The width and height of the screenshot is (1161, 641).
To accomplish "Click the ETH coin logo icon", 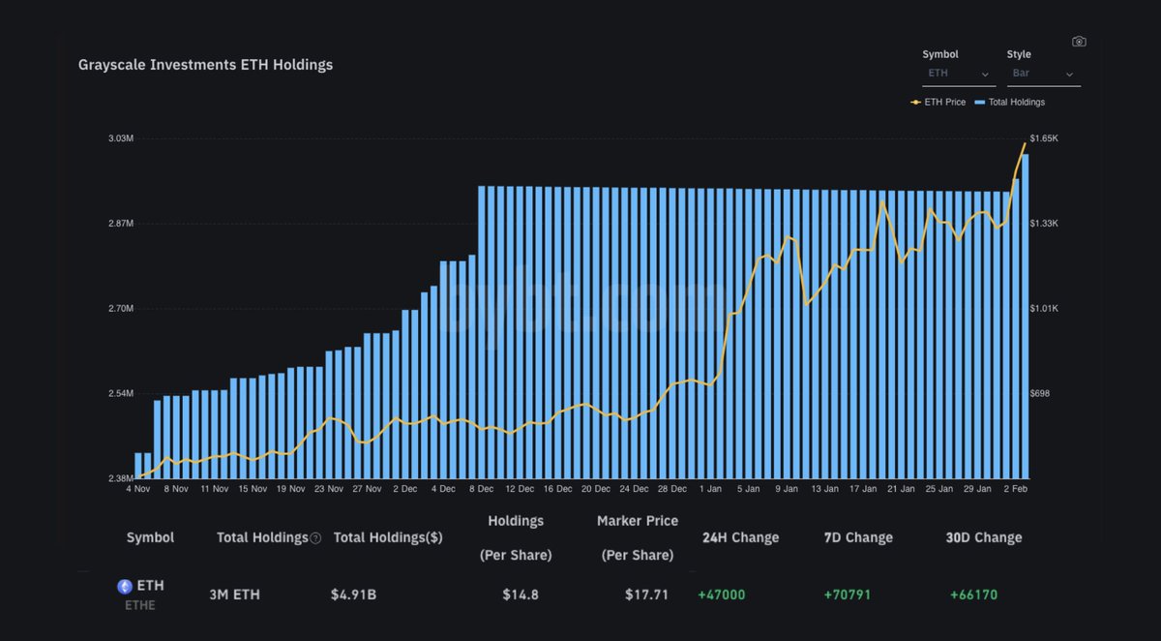I will pyautogui.click(x=124, y=586).
